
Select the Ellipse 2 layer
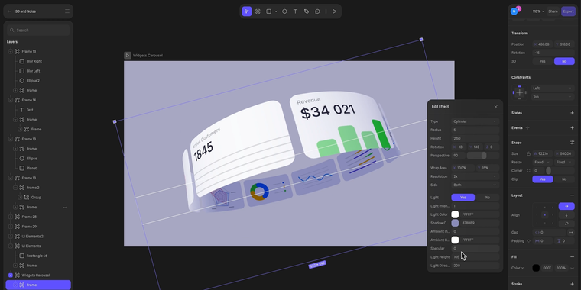33,81
